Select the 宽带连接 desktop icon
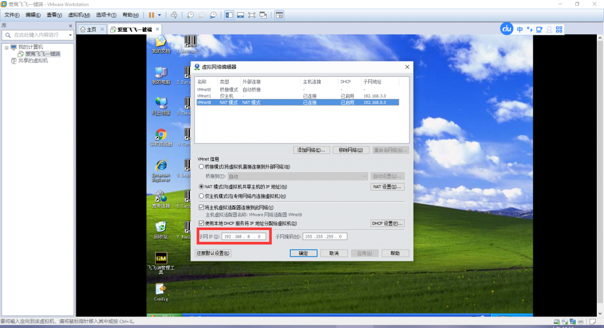Viewport: 604px width, 328px height. coord(161,199)
